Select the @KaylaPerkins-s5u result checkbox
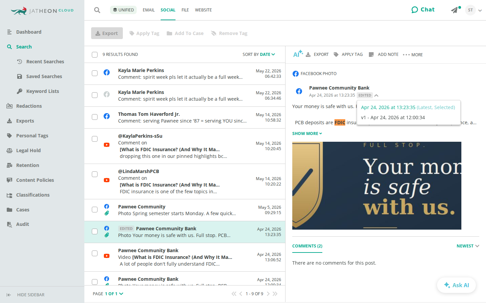The image size is (486, 303). (95, 139)
